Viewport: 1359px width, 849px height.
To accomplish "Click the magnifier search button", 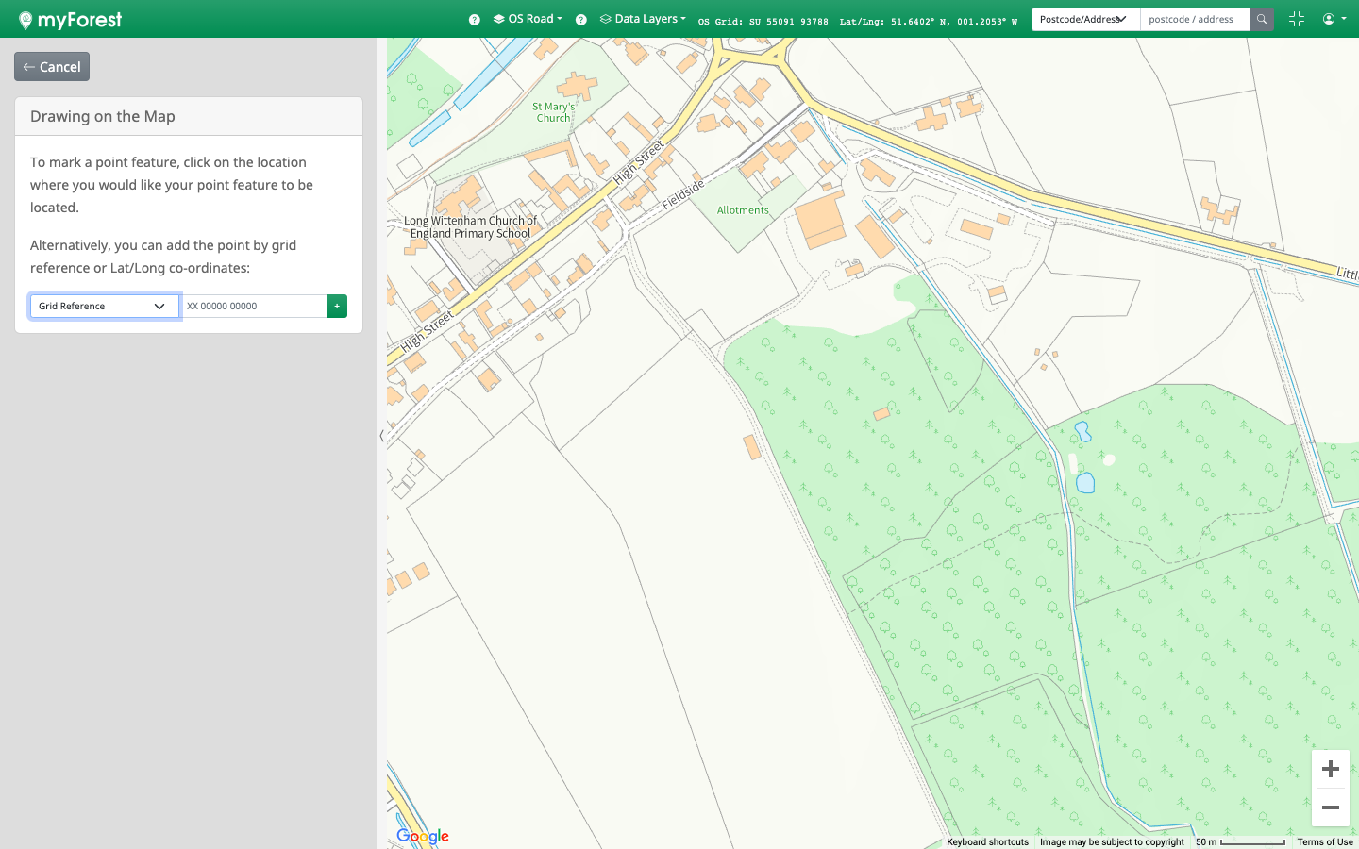I will [x=1261, y=20].
